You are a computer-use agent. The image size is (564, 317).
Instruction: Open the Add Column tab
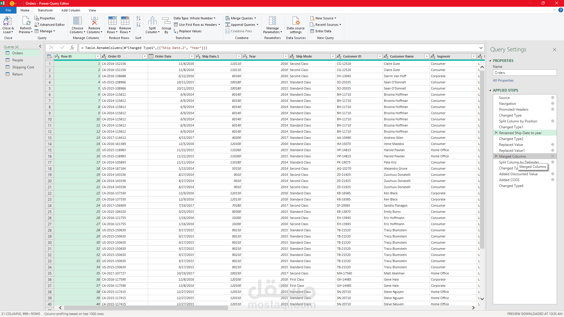tap(70, 10)
